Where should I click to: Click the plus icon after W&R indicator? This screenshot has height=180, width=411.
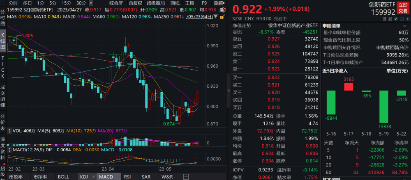[186, 177]
